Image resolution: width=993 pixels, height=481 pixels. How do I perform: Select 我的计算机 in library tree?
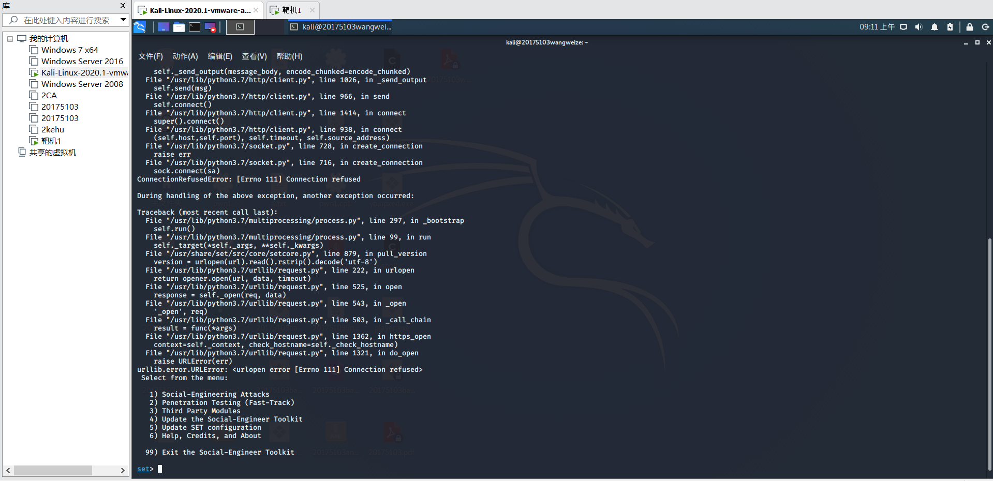tap(49, 39)
